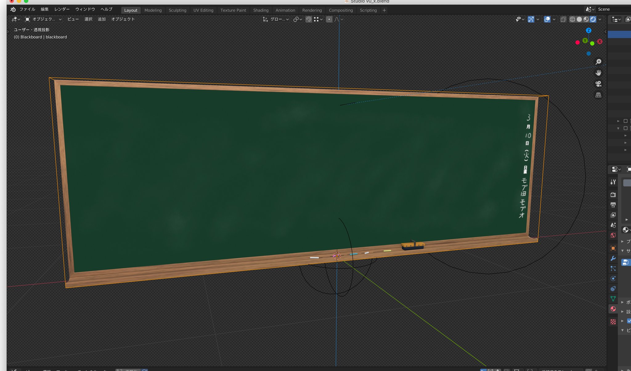The height and width of the screenshot is (371, 631).
Task: Select solid viewport shading mode
Action: [579, 19]
